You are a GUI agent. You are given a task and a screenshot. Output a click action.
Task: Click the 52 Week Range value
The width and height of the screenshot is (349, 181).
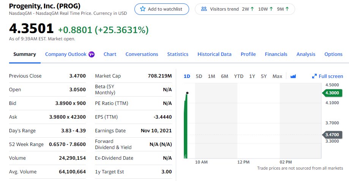point(68,144)
